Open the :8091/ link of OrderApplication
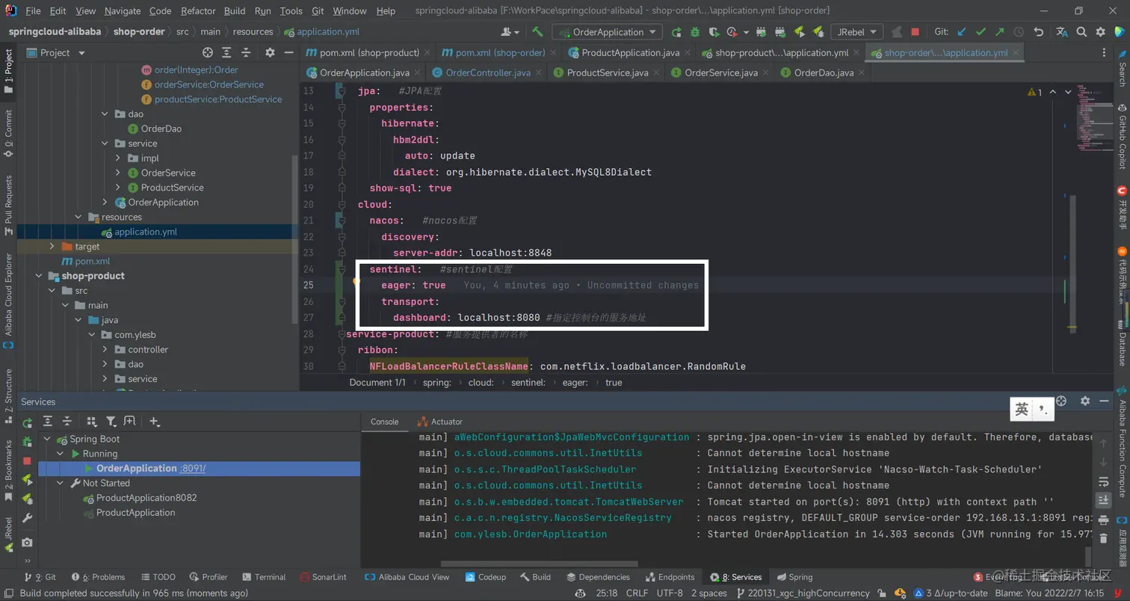Screen dimensions: 1130x601 (x=193, y=469)
